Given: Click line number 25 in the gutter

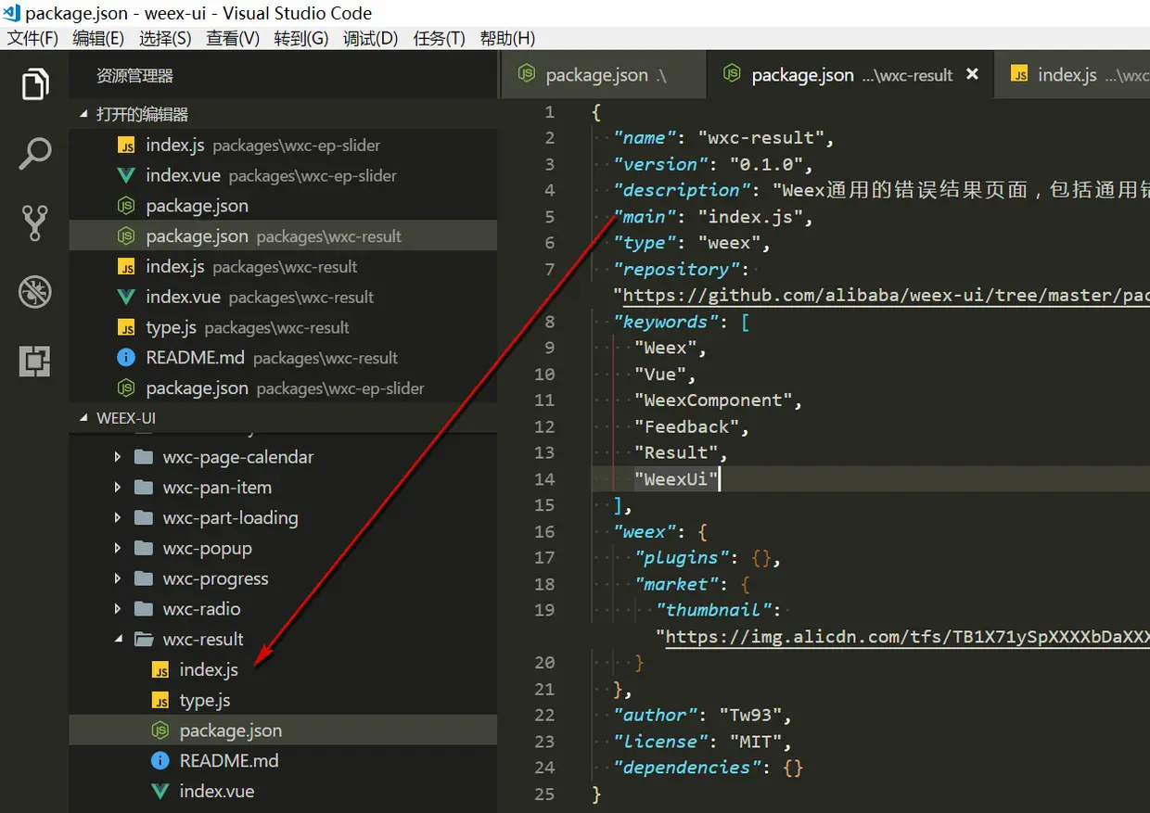Looking at the screenshot, I should pos(544,794).
